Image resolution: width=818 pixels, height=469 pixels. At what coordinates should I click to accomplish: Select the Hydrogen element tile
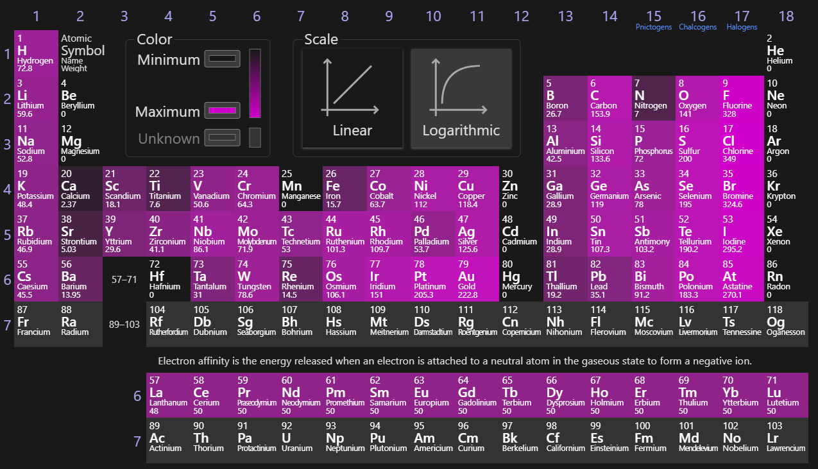pos(36,52)
